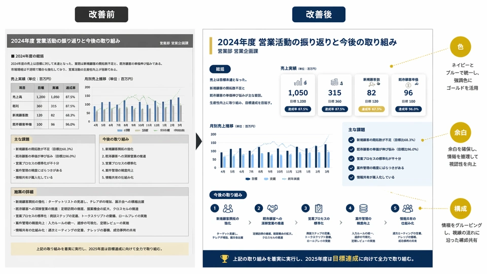Viewport: 487px width, 274px height.
Task: Click the chevron after 深耕営業の推進 step
Action: [x=296, y=222]
